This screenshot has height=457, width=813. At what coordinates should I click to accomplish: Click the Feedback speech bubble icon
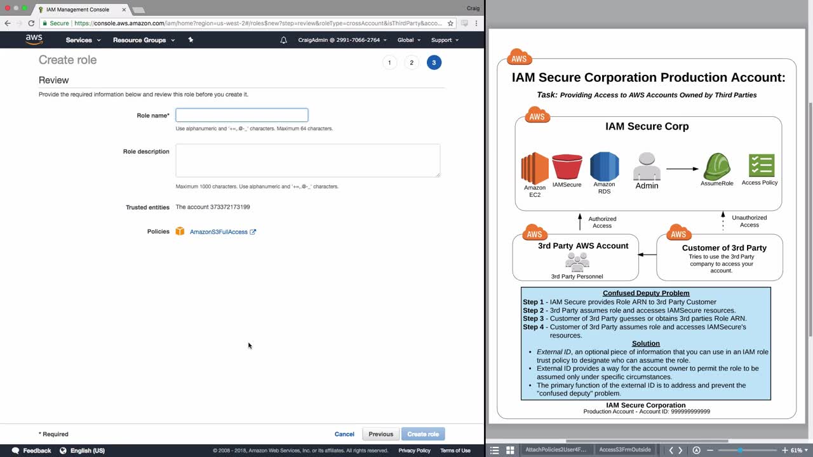pos(14,451)
